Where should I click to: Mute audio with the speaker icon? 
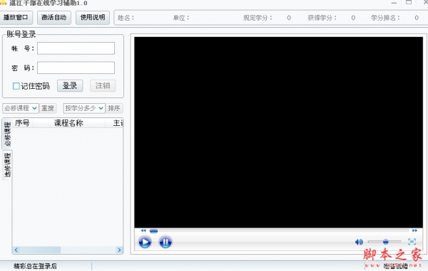click(x=359, y=242)
